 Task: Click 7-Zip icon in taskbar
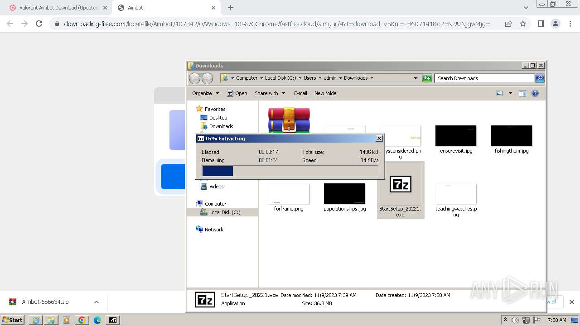pos(113,320)
